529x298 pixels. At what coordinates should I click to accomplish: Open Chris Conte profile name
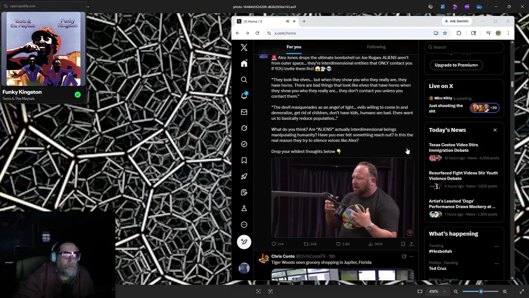[x=283, y=256]
